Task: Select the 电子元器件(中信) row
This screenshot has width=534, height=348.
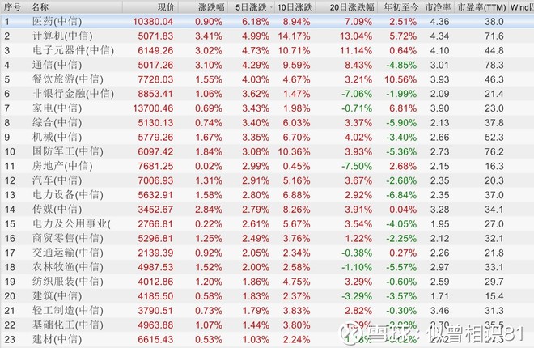Action: 267,50
